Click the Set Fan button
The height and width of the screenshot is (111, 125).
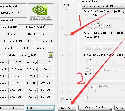click(x=67, y=108)
